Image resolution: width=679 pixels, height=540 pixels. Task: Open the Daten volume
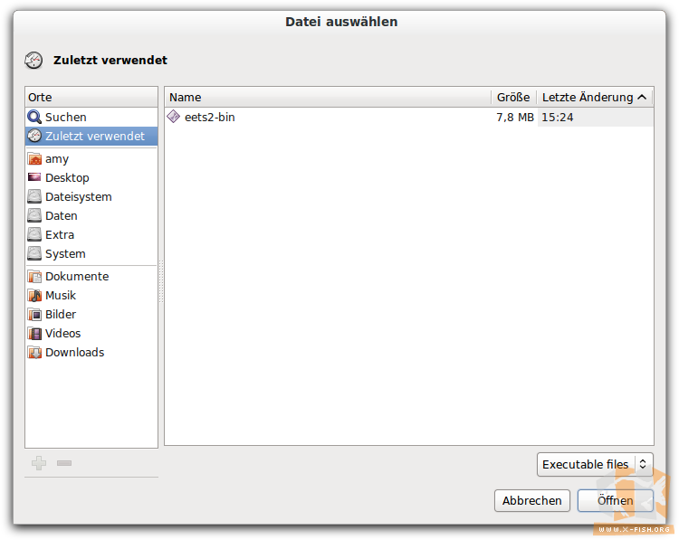click(x=91, y=215)
